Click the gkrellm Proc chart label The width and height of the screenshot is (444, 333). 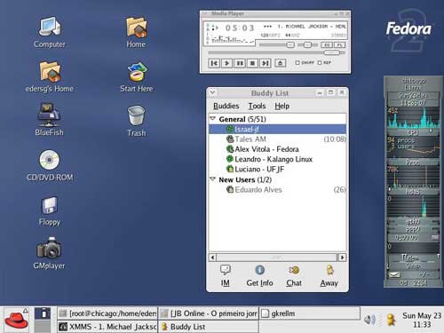[413, 162]
